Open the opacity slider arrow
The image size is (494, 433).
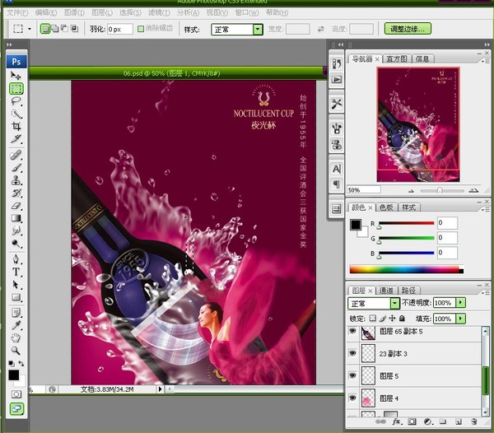pos(460,303)
